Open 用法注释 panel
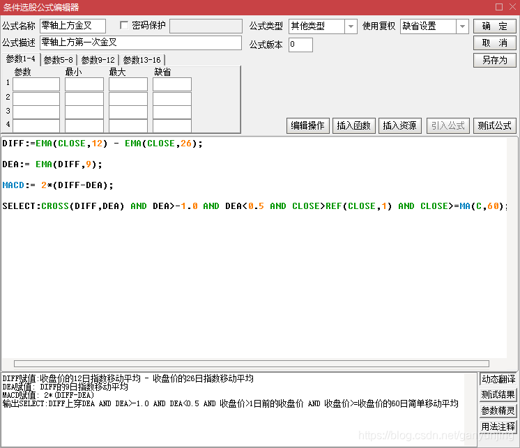Viewport: 520px width, 448px height. (498, 426)
